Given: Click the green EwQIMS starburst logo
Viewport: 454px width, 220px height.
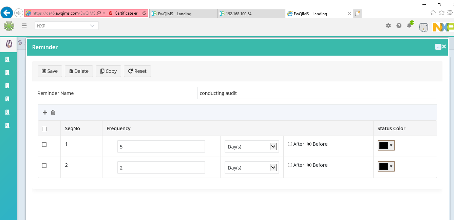Looking at the screenshot, I should click(x=9, y=26).
